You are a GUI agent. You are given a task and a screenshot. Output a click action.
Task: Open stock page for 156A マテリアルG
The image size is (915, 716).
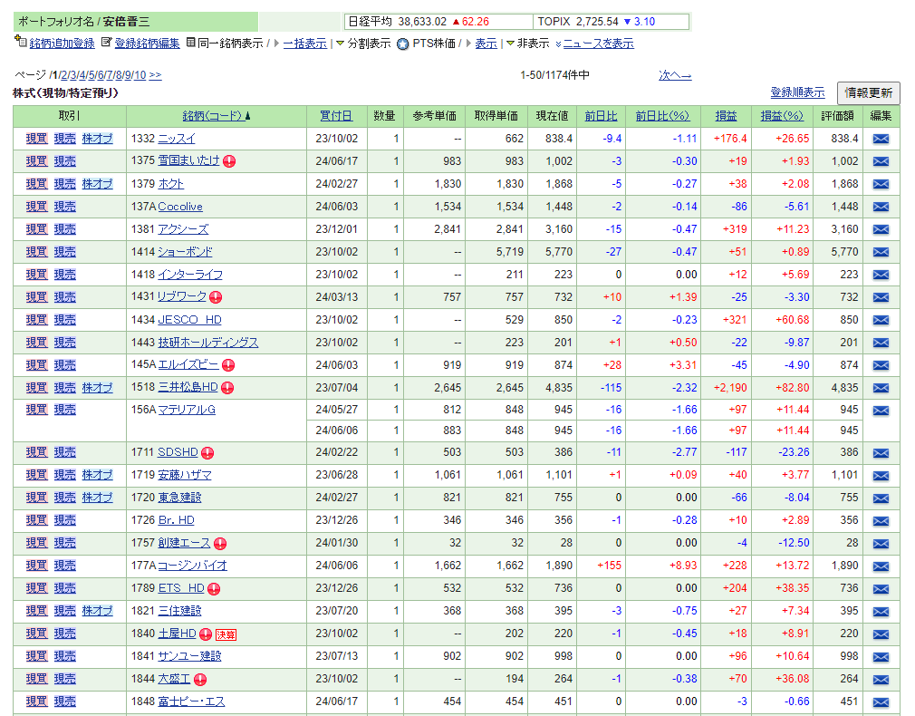click(x=187, y=410)
